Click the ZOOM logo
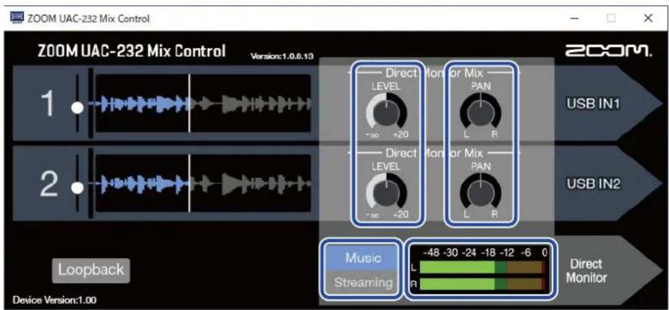 click(x=609, y=52)
